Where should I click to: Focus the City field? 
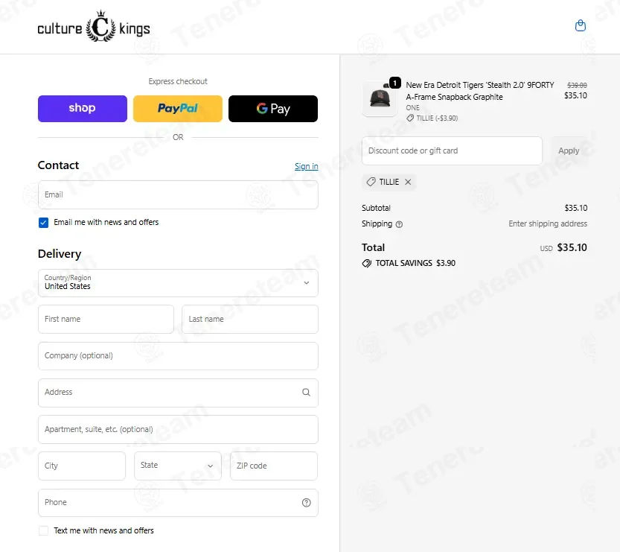tap(82, 466)
